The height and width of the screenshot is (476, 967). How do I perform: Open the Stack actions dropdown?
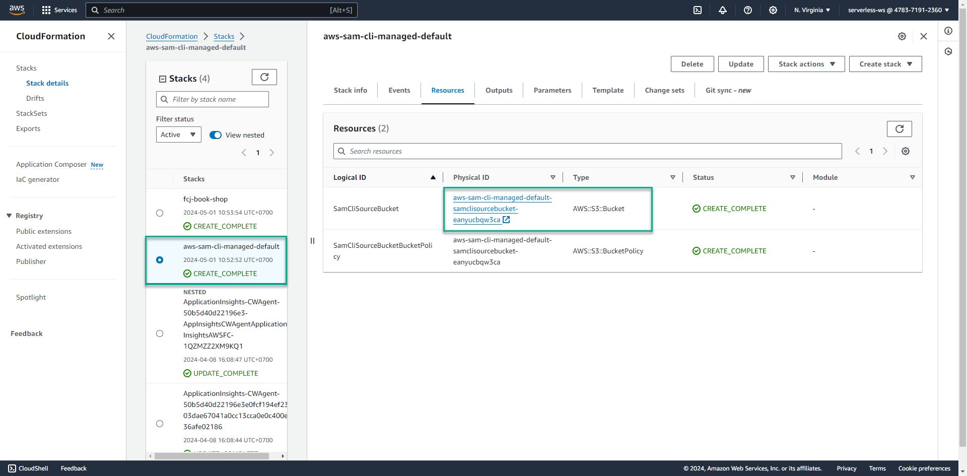click(x=806, y=64)
